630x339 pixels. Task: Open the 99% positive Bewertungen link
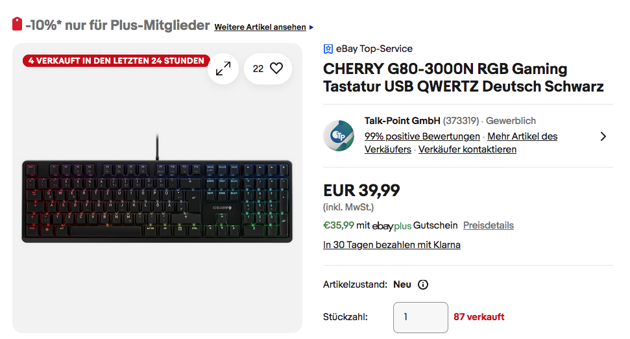(x=422, y=136)
